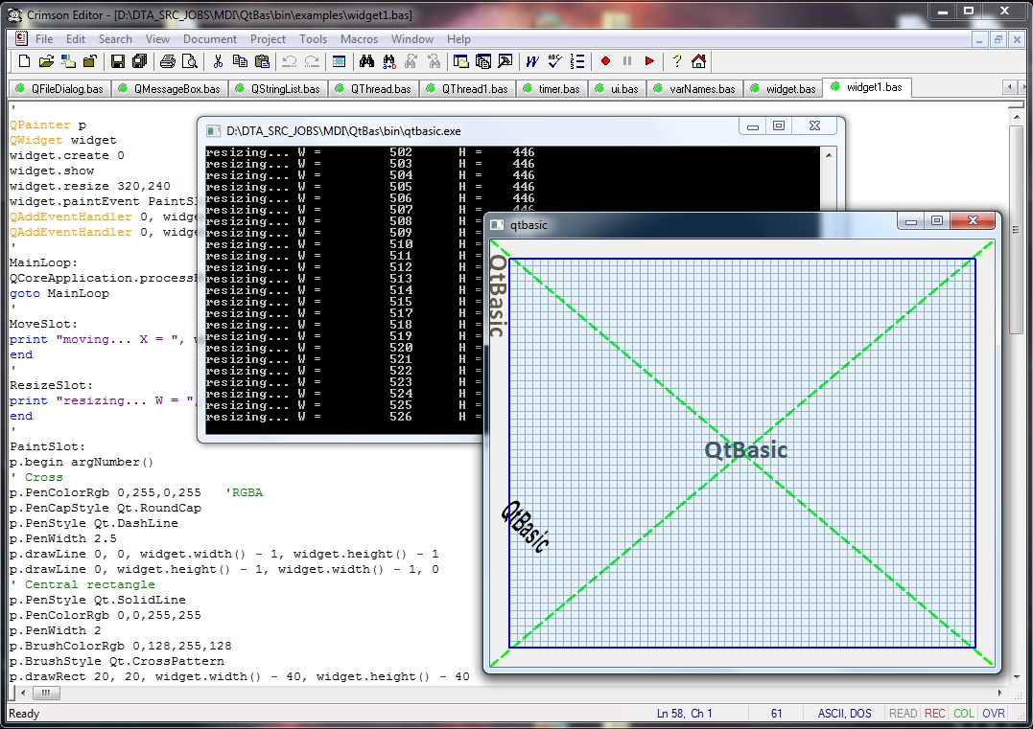
Task: Toggle COL mode indicator in the status bar
Action: pyautogui.click(x=964, y=714)
